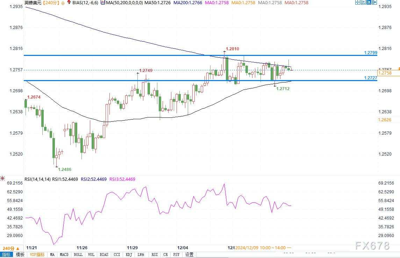Select the BIAS indicator tab
This screenshot has width=400, height=258.
pyautogui.click(x=104, y=255)
